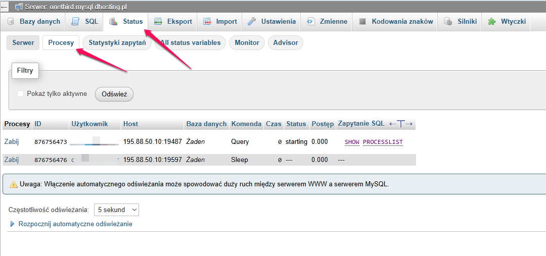Click the starting status cell
This screenshot has width=546, height=256.
point(296,142)
